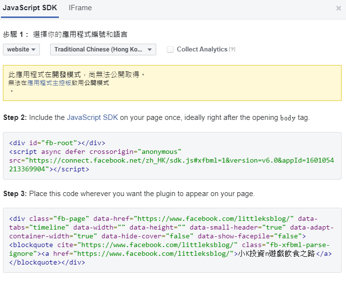Image resolution: width=346 pixels, height=282 pixels.
Task: Click the Collect Analytics label
Action: (202, 50)
